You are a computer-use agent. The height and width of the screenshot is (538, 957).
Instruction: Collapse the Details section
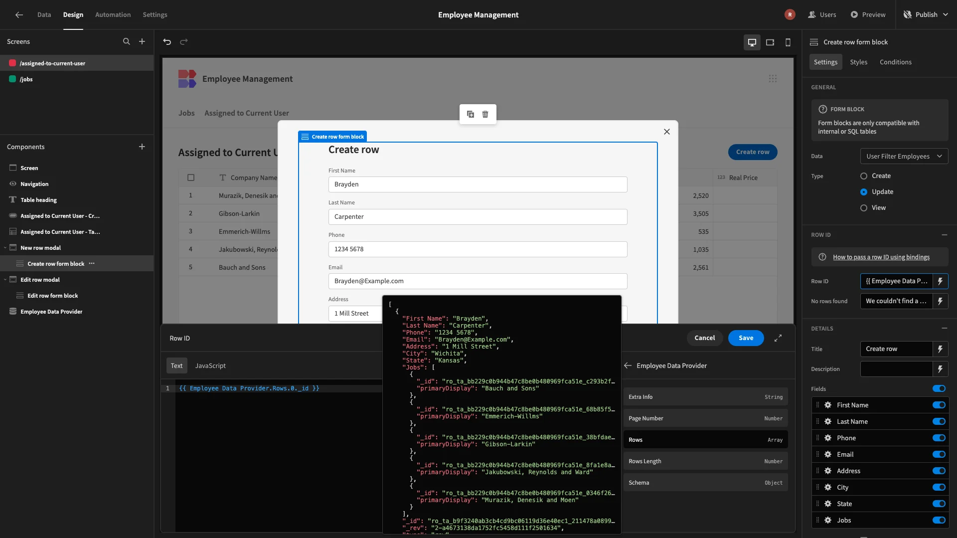[x=944, y=329]
